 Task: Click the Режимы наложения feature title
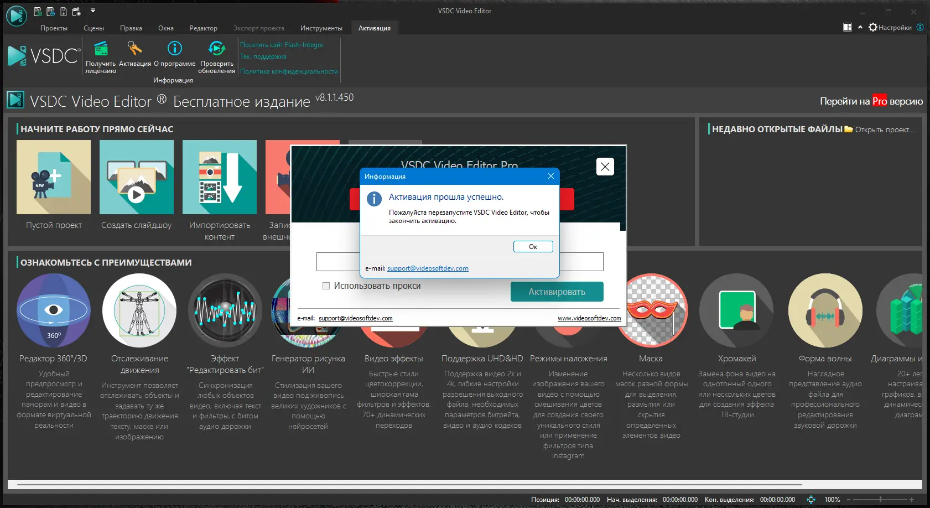(569, 359)
